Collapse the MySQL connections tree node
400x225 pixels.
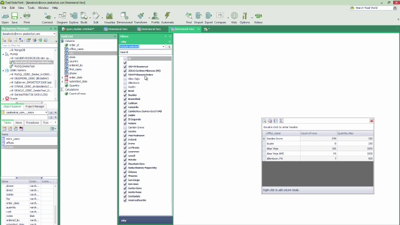pos(3,54)
